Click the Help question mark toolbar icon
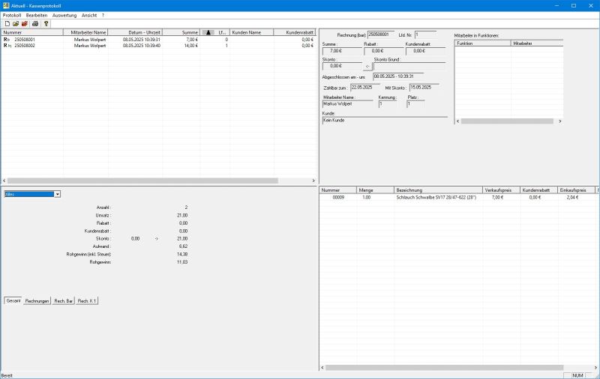Screen dimensions: 600x379 [46, 24]
